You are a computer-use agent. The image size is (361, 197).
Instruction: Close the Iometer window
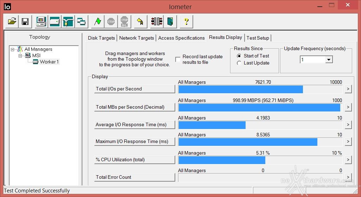point(348,5)
